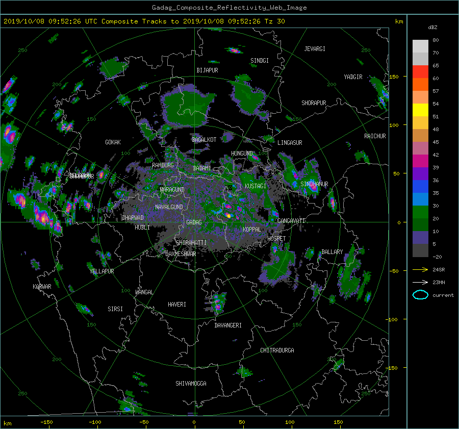Select the bright green 30 dBZ swatch

420,212
